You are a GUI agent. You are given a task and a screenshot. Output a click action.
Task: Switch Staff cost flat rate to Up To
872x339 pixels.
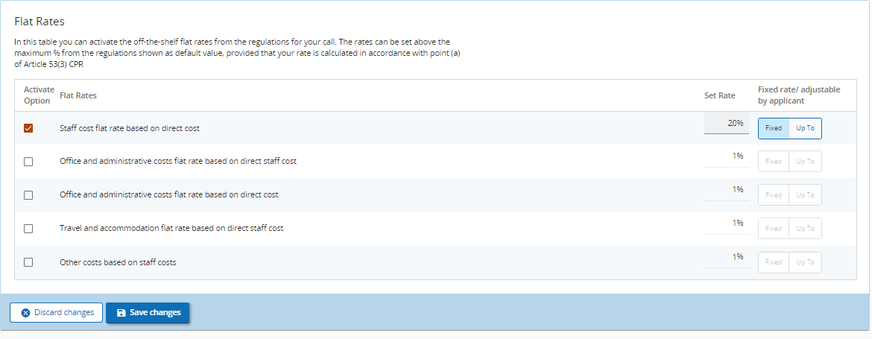[x=805, y=128]
